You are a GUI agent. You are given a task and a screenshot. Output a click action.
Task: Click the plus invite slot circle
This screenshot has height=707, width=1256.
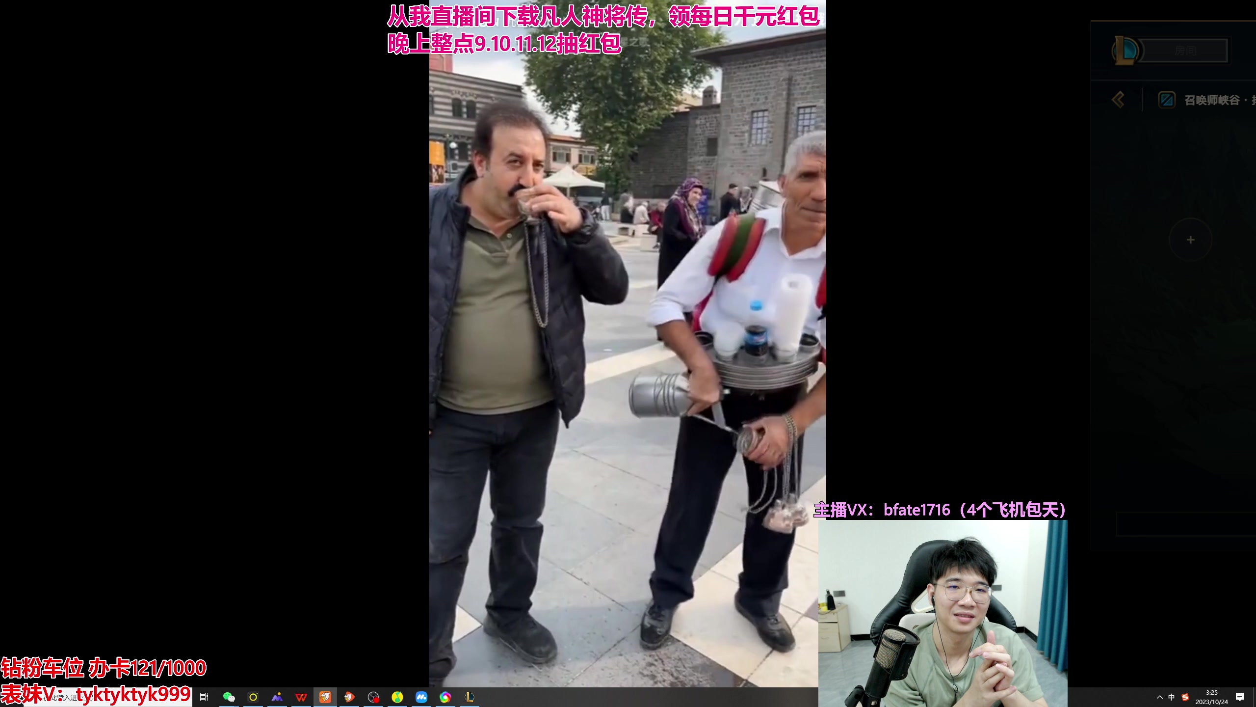click(1190, 240)
